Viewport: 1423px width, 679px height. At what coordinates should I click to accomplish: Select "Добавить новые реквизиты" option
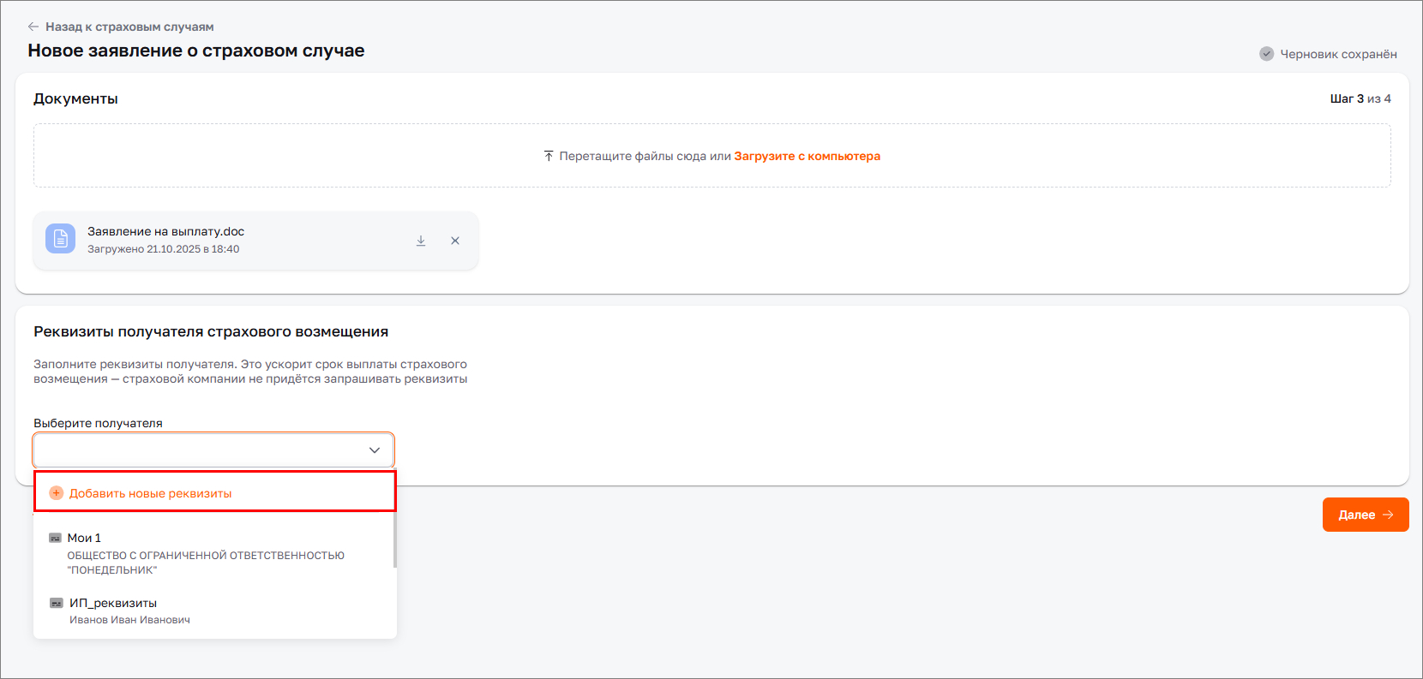click(x=151, y=493)
